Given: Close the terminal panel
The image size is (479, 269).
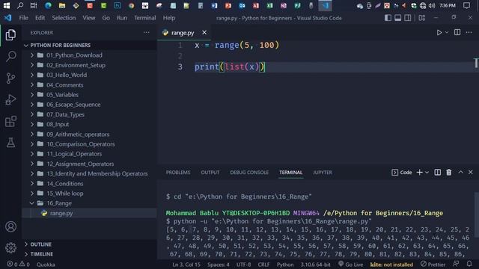Looking at the screenshot, I should tap(471, 173).
